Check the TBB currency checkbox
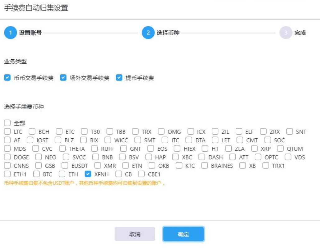The height and width of the screenshot is (248, 320). point(110,131)
